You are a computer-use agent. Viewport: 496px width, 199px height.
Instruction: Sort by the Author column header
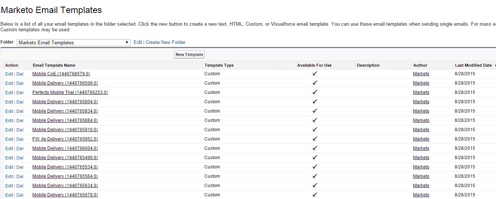click(x=420, y=65)
